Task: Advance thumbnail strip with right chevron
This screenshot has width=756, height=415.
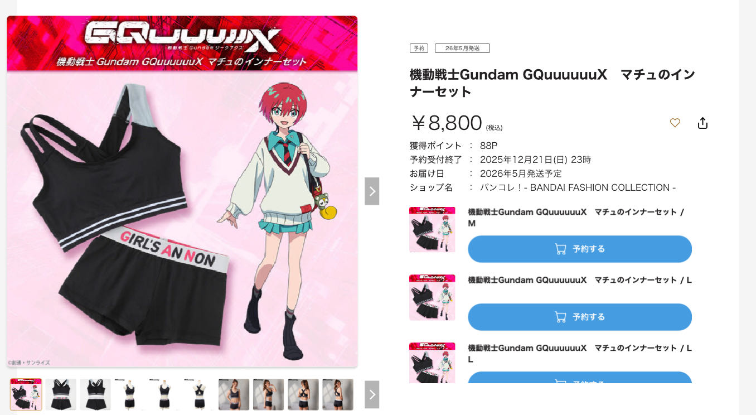Action: [x=372, y=394]
